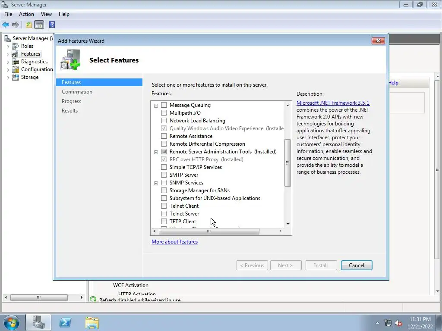This screenshot has width=442, height=331.
Task: Click the Server Manager taskbar icon
Action: point(38,322)
